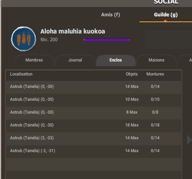Select the paddock row with 18 Max objects
192x179 pixels.
coord(93,125)
